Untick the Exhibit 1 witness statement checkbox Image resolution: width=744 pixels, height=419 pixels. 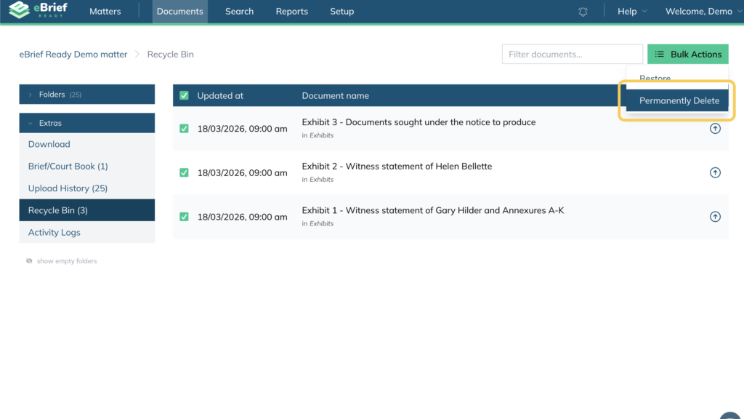coord(184,217)
